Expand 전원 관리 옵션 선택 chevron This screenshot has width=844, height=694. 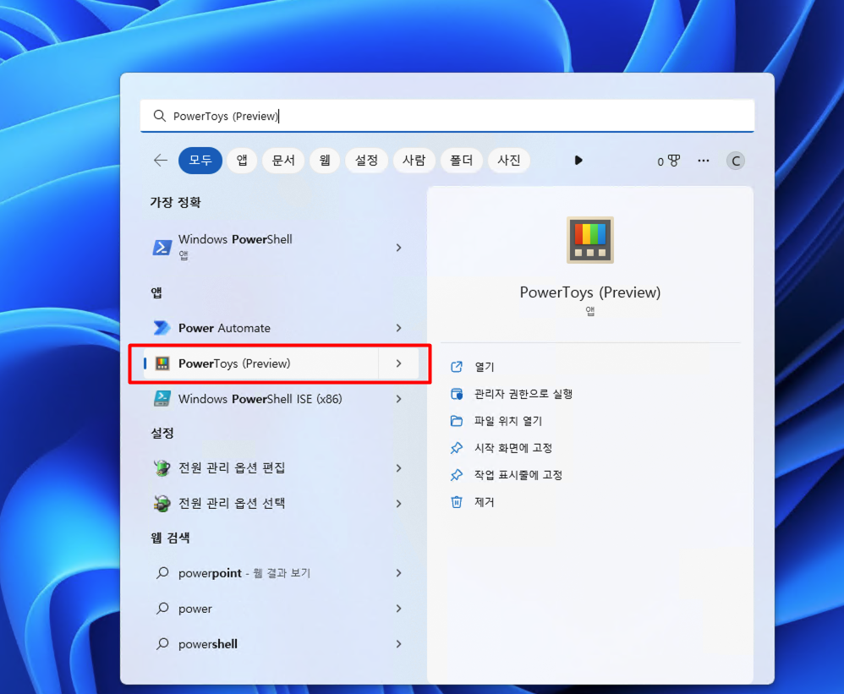399,504
